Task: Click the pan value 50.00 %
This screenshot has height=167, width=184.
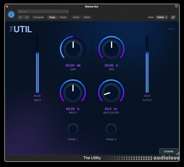Action: coord(111,65)
